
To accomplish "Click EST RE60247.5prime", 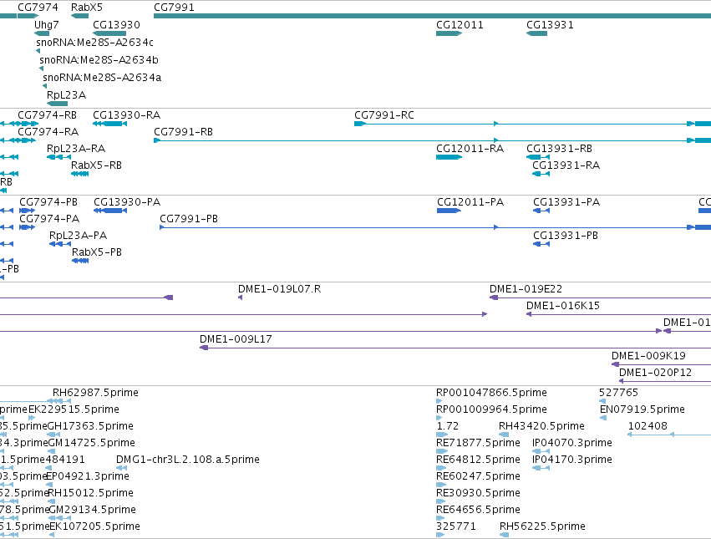I will click(478, 476).
